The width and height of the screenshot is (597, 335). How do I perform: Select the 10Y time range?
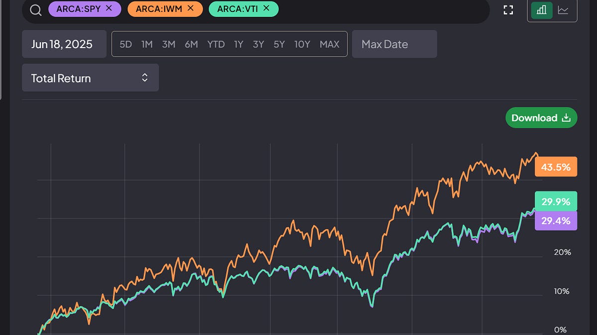(x=302, y=44)
